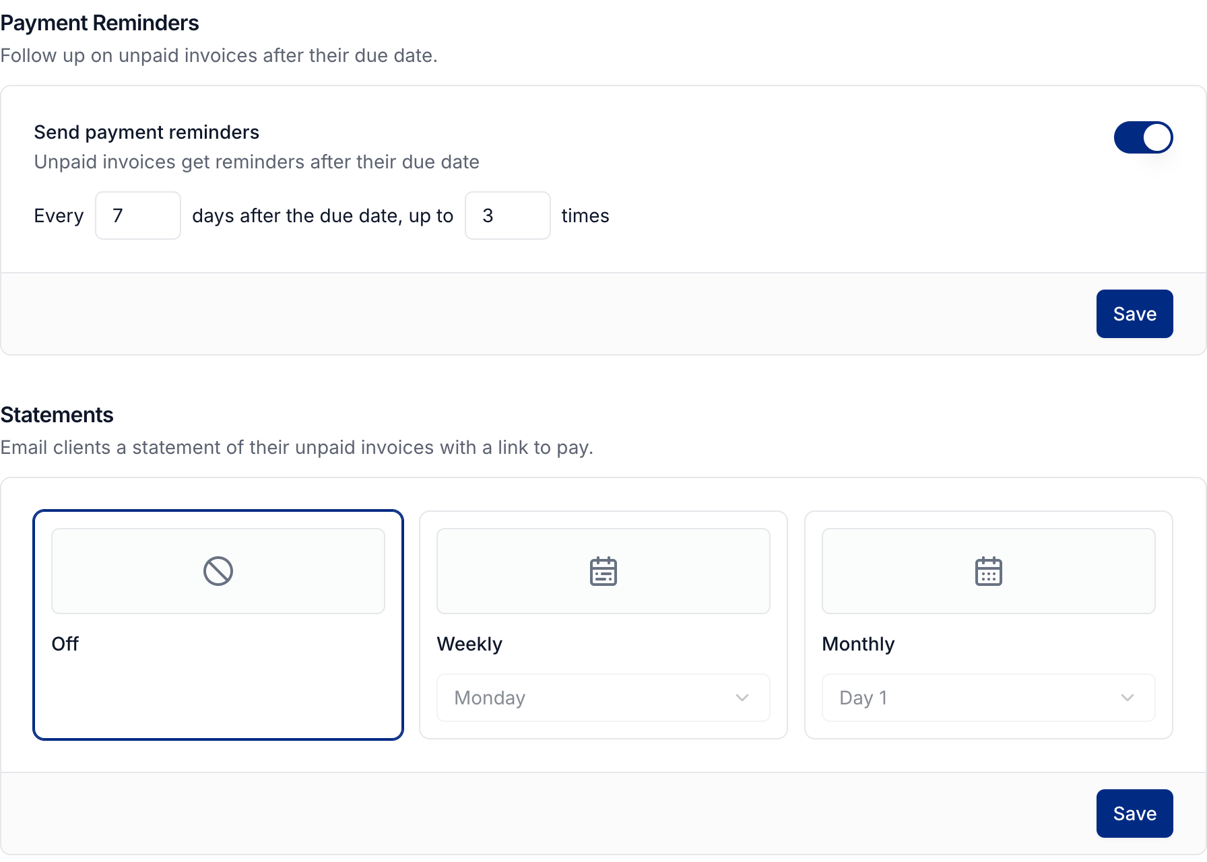Open the Day 1 dropdown
The height and width of the screenshot is (862, 1207).
point(989,698)
